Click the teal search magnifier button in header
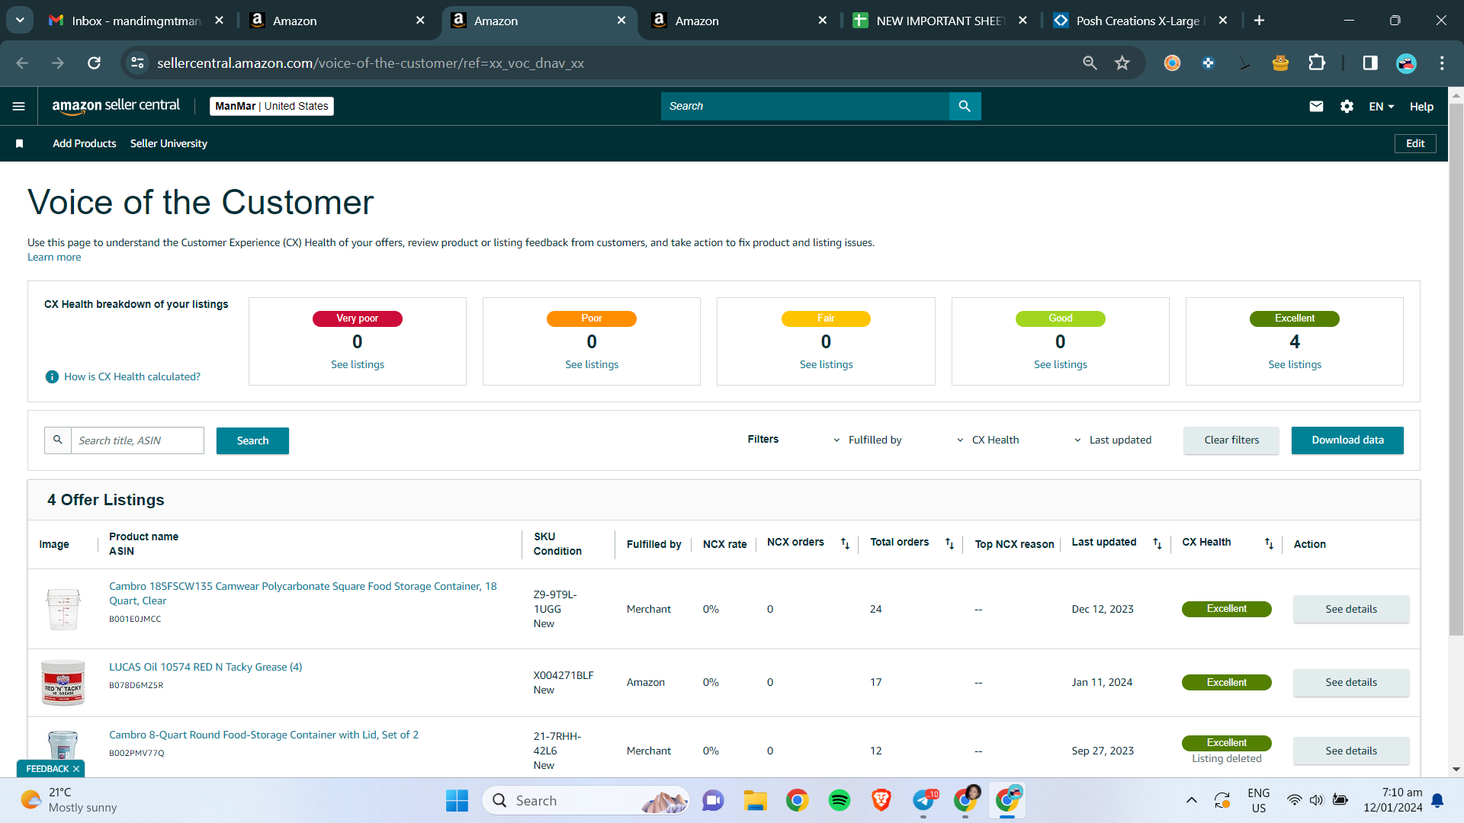This screenshot has height=823, width=1464. (x=965, y=106)
